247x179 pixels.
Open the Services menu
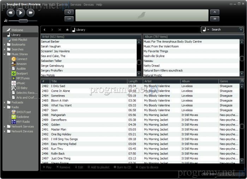(76, 5)
